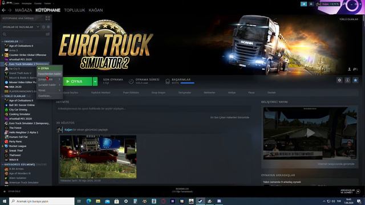Click the Steam icon on taskbar
This screenshot has height=205, width=365.
pyautogui.click(x=200, y=201)
